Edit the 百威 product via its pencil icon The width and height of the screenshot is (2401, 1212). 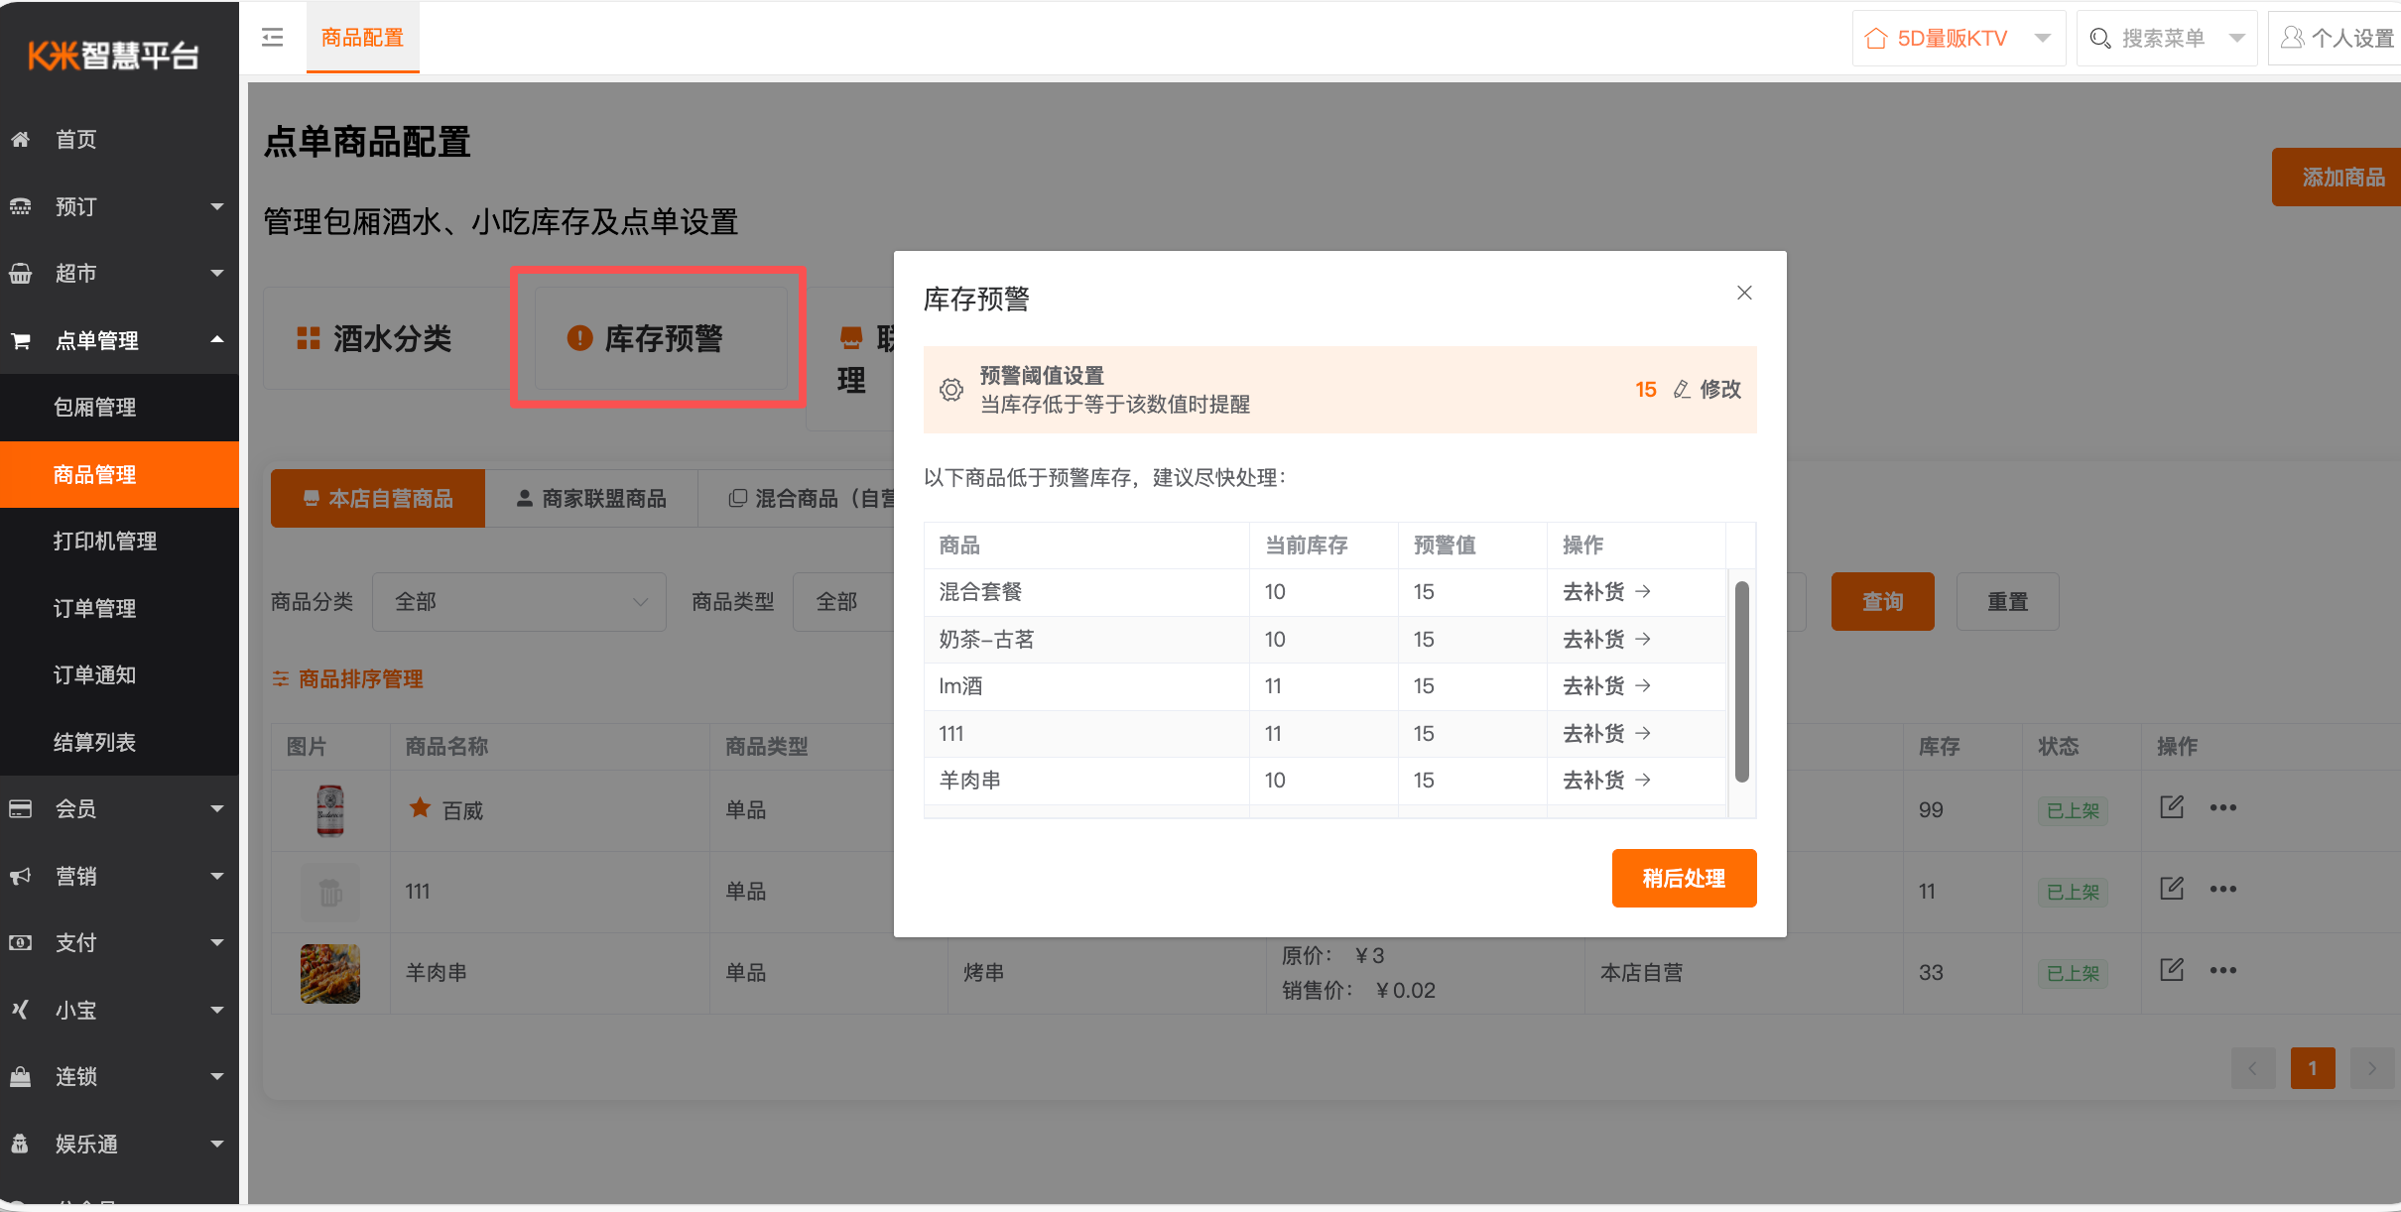(x=2172, y=806)
